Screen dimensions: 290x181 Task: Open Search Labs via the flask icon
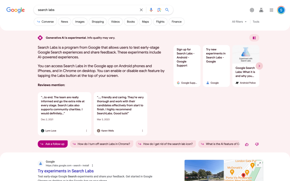tap(261, 10)
